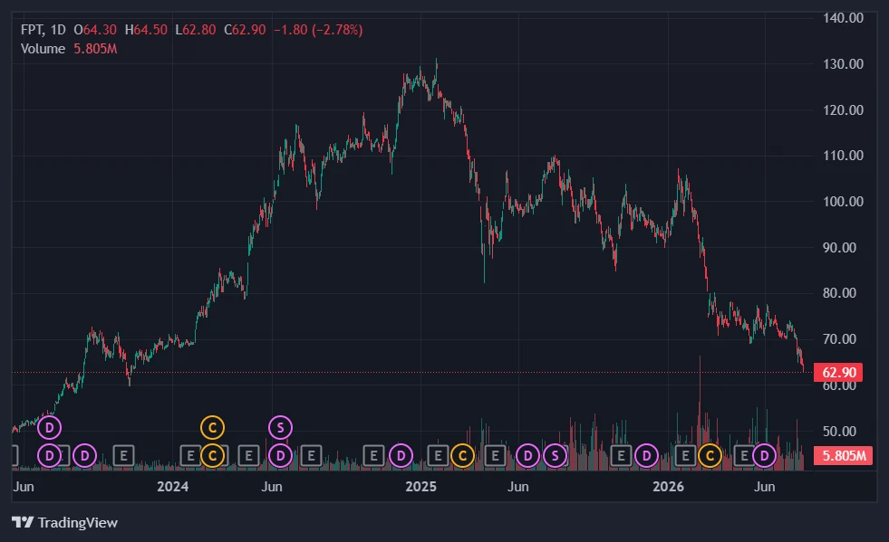Image resolution: width=889 pixels, height=542 pixels.
Task: Select the FPT, 1D symbol legend
Action: point(43,30)
